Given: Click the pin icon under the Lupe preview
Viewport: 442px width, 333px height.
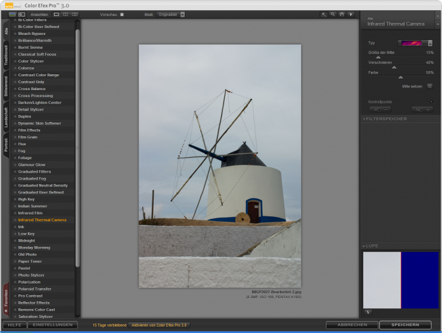Looking at the screenshot, I should [x=368, y=312].
